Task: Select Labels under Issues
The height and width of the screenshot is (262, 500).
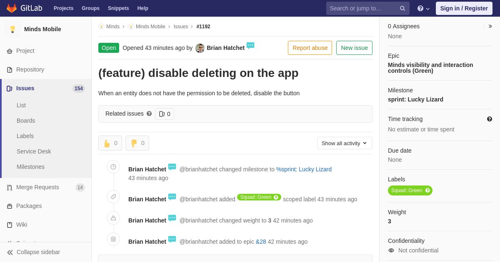Action: (25, 136)
